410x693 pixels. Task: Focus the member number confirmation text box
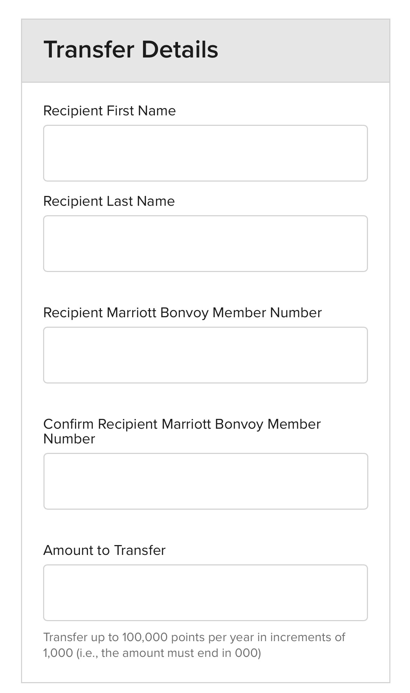point(206,481)
